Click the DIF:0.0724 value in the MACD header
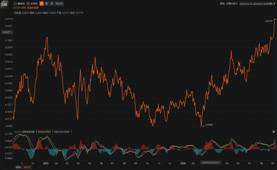The height and width of the screenshot is (170, 277). [x=29, y=132]
